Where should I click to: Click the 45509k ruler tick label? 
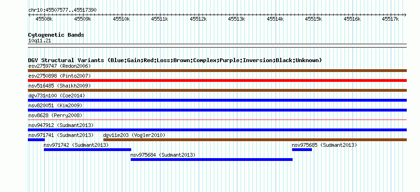pos(83,19)
